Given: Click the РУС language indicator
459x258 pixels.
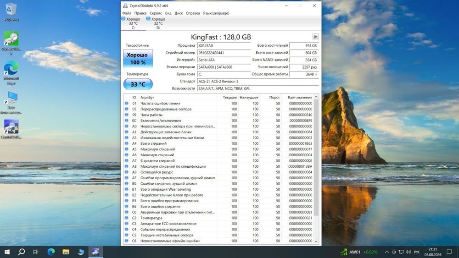Looking at the screenshot, I should 417,252.
